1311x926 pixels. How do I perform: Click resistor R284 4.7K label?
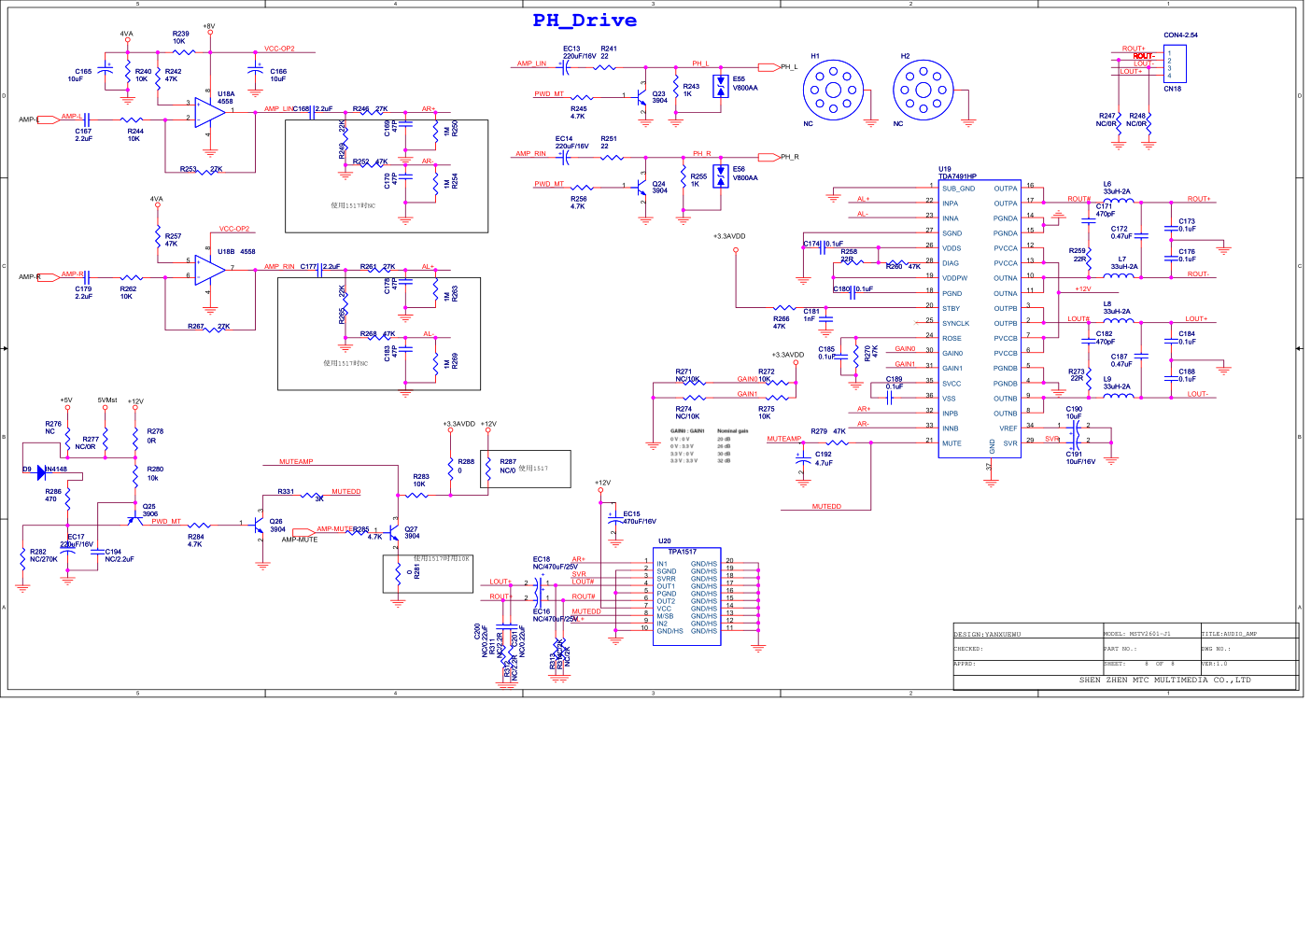pyautogui.click(x=195, y=540)
